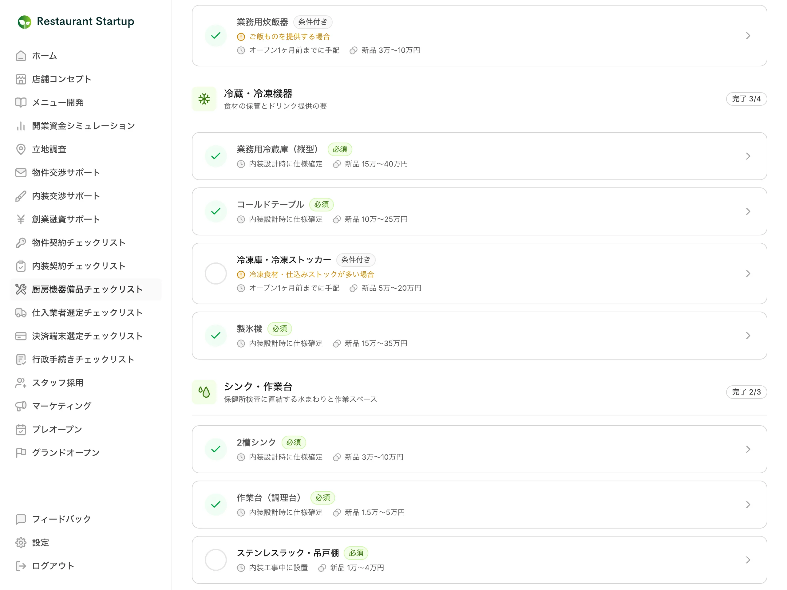Click the 仕入業者選定チェックリスト truck icon
Screen dimensions: 787x590
(x=21, y=313)
